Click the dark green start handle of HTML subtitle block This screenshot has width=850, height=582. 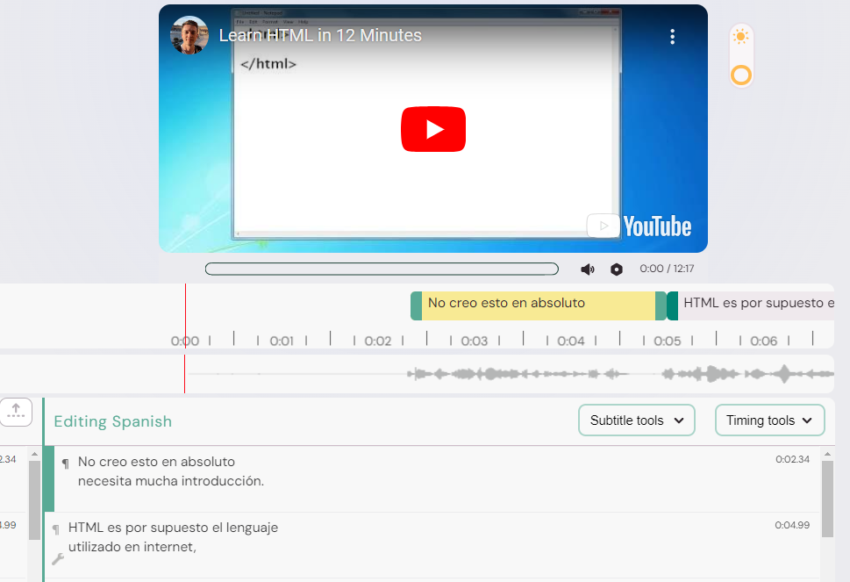point(672,305)
